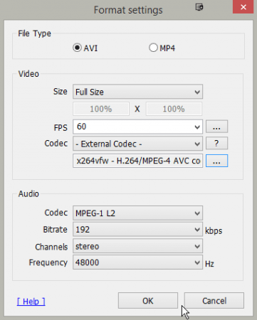Dismiss dialog with the Cancel button
The height and width of the screenshot is (320, 257).
pyautogui.click(x=214, y=301)
